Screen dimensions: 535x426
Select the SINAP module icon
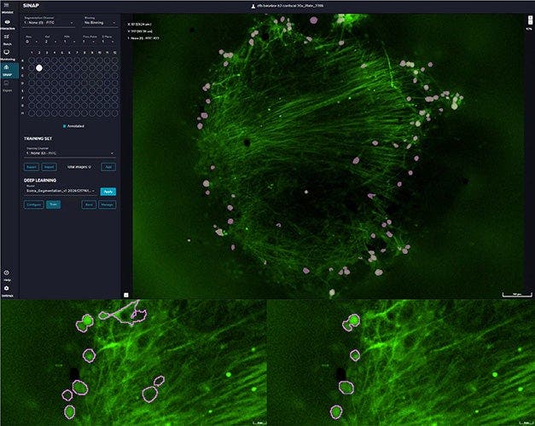[x=7, y=67]
